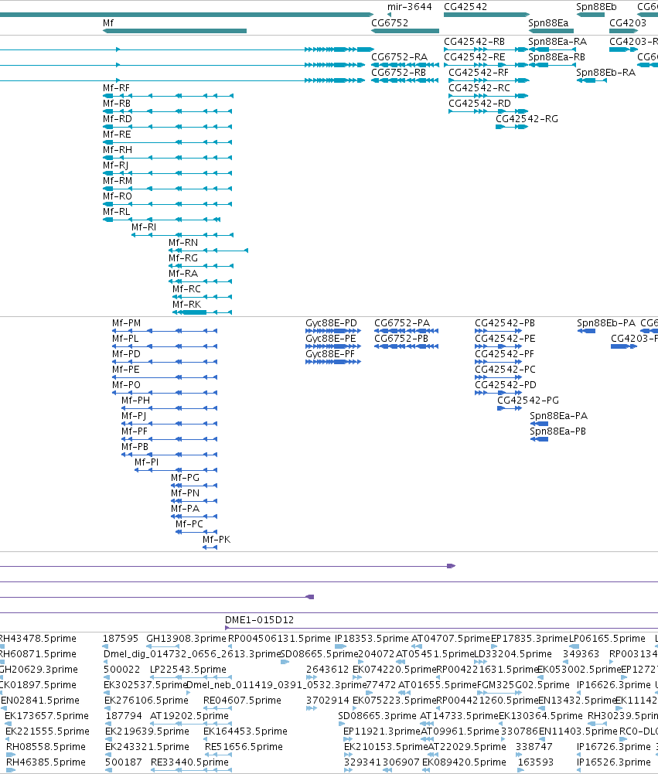Select the Spn88Eb gene label

(596, 7)
